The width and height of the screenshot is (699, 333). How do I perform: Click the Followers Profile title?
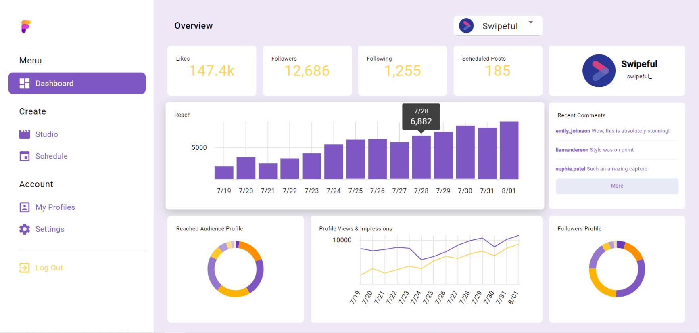(x=580, y=229)
